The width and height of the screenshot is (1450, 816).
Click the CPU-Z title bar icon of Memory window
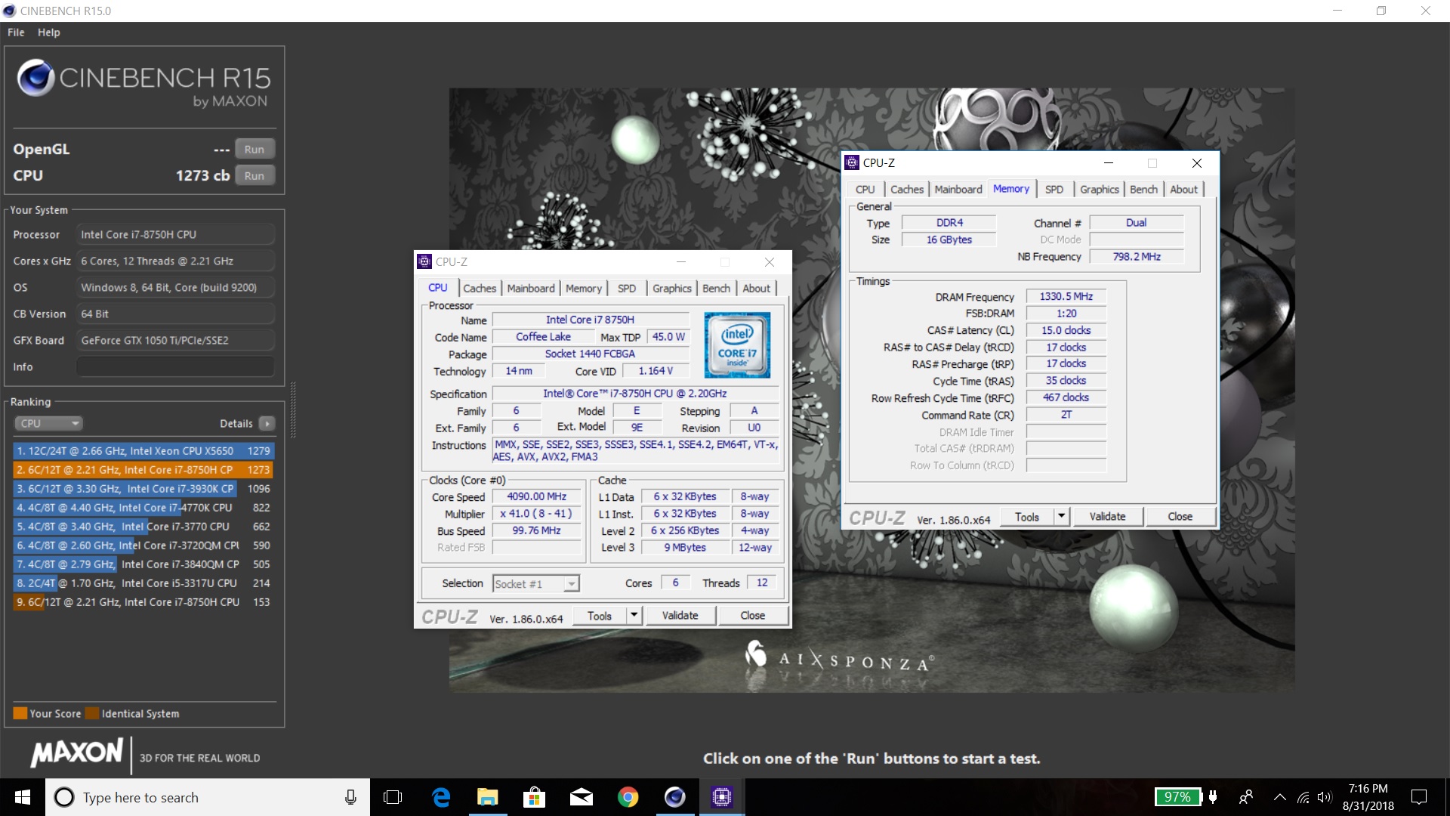[x=852, y=162]
